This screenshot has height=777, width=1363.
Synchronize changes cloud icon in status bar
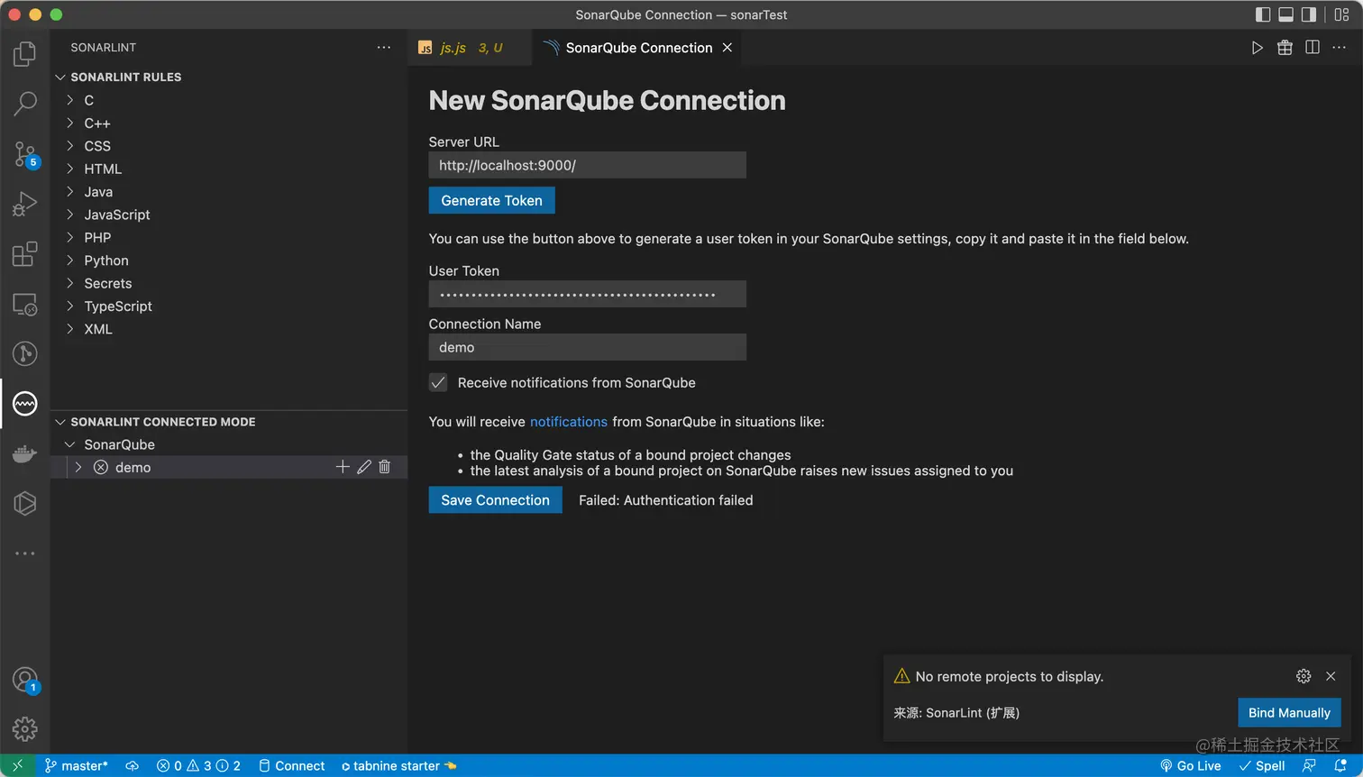tap(133, 765)
